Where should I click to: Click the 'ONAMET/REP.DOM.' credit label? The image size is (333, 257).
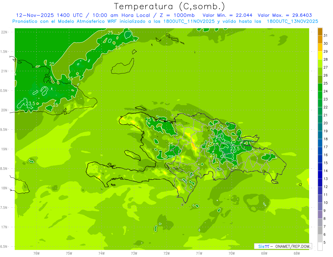[293, 246]
